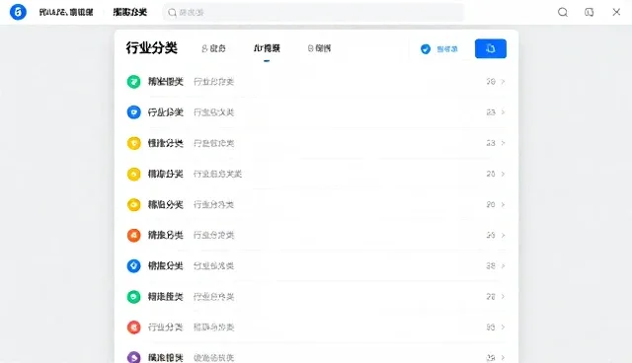Click the blue icon with white diamond

point(134,266)
